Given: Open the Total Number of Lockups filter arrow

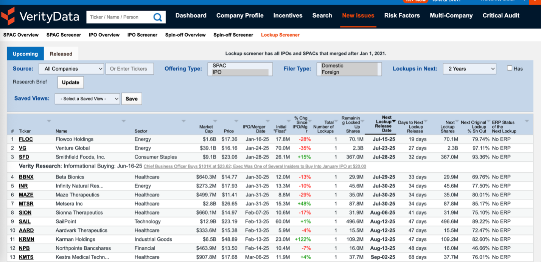Looking at the screenshot, I should tap(337, 121).
